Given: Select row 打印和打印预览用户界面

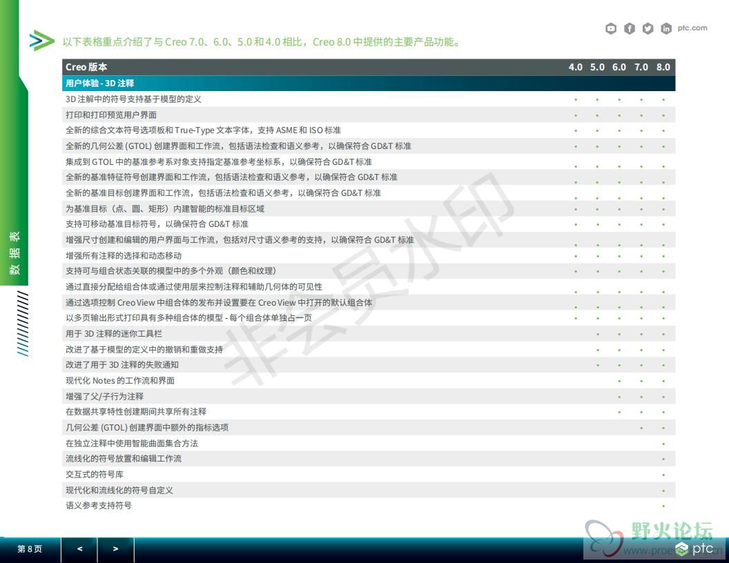Looking at the screenshot, I should (369, 115).
